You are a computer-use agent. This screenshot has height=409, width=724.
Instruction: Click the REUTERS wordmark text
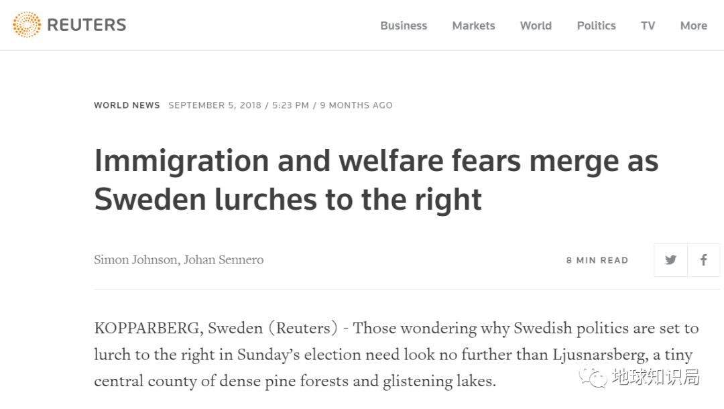click(86, 25)
